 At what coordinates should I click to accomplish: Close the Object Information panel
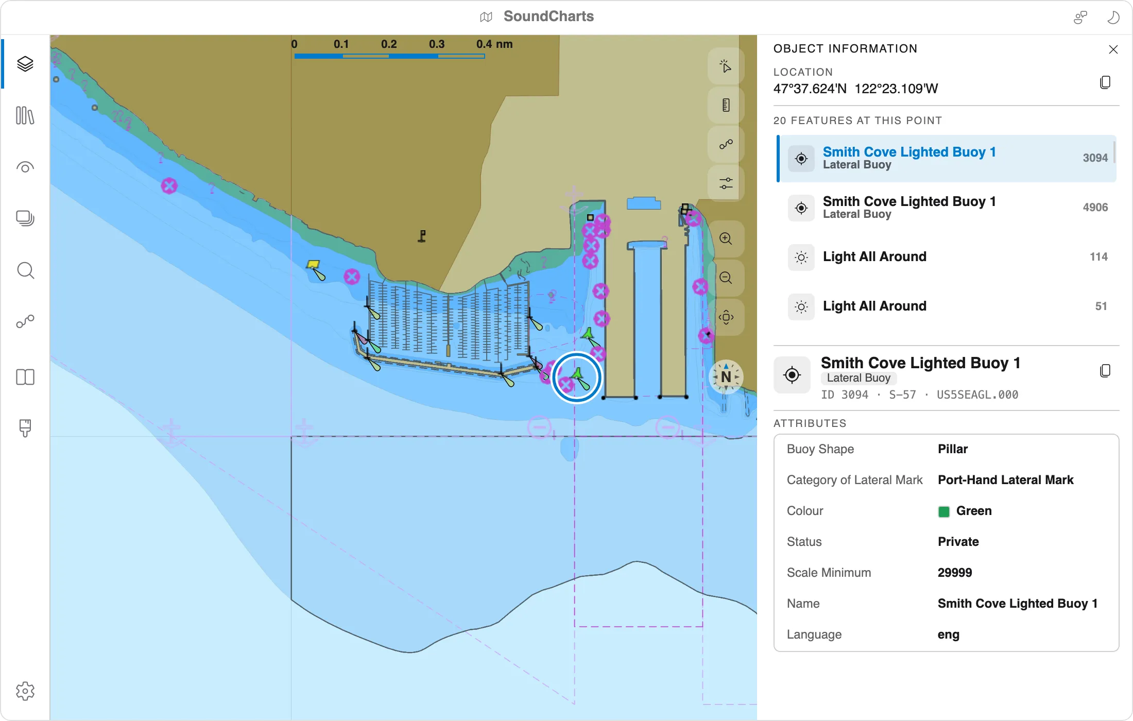tap(1113, 49)
